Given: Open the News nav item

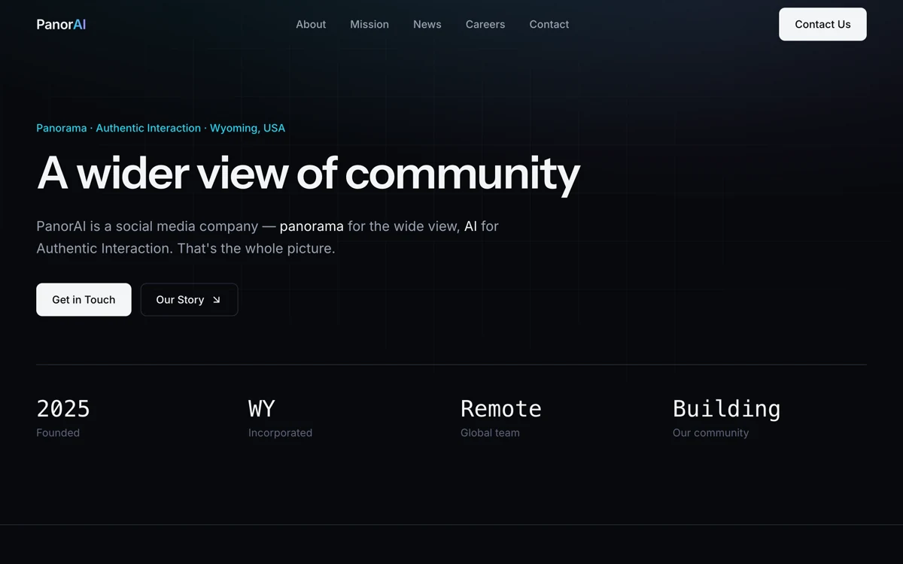Looking at the screenshot, I should (427, 24).
